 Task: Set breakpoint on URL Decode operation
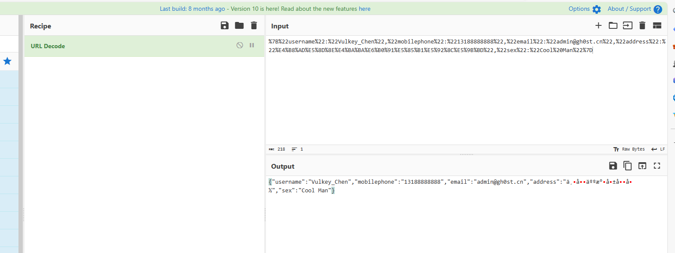click(x=252, y=45)
